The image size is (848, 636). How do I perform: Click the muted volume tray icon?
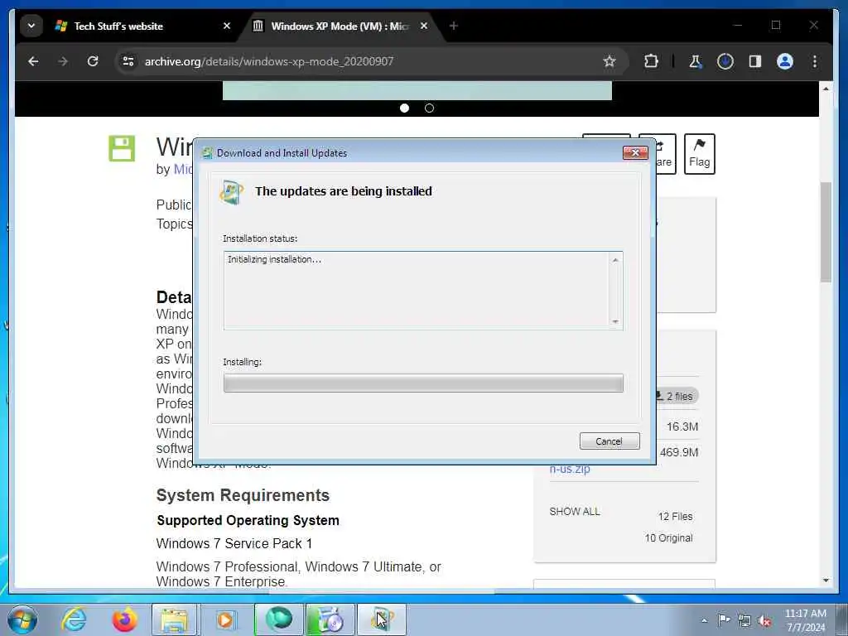tap(764, 620)
